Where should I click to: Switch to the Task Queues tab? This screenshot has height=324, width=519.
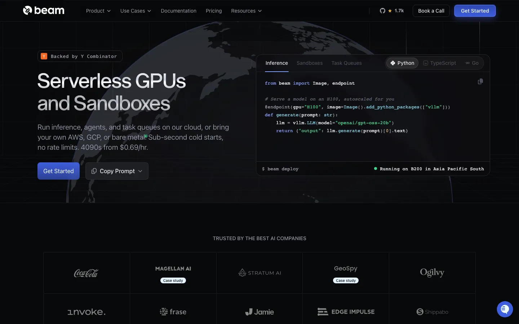347,63
